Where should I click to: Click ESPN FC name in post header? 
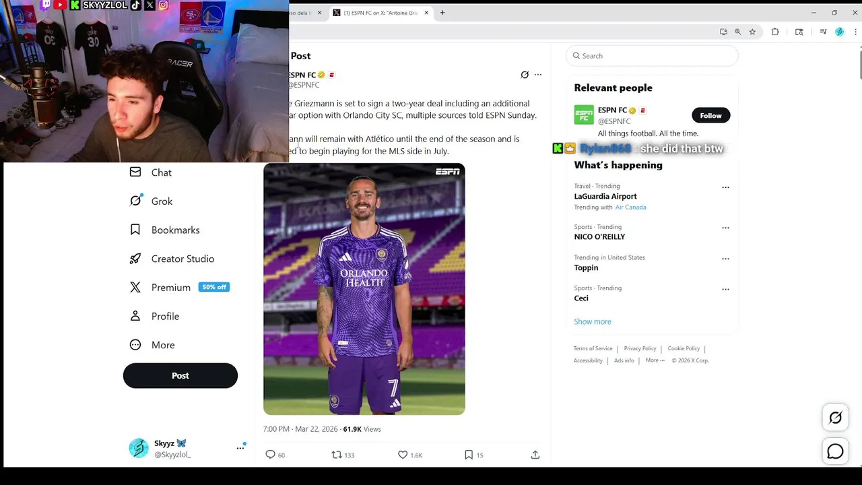tap(302, 75)
